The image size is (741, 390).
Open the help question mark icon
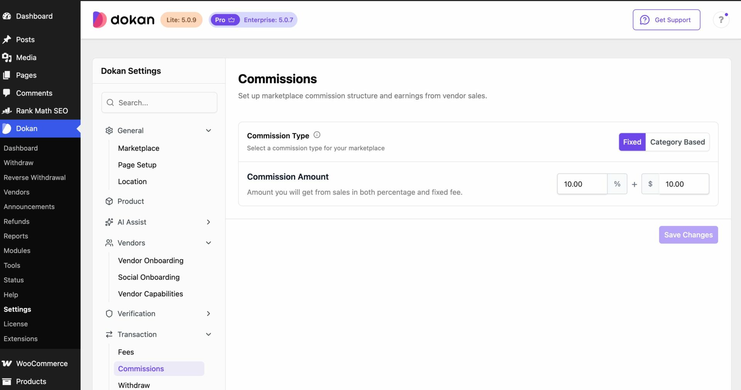tap(721, 20)
